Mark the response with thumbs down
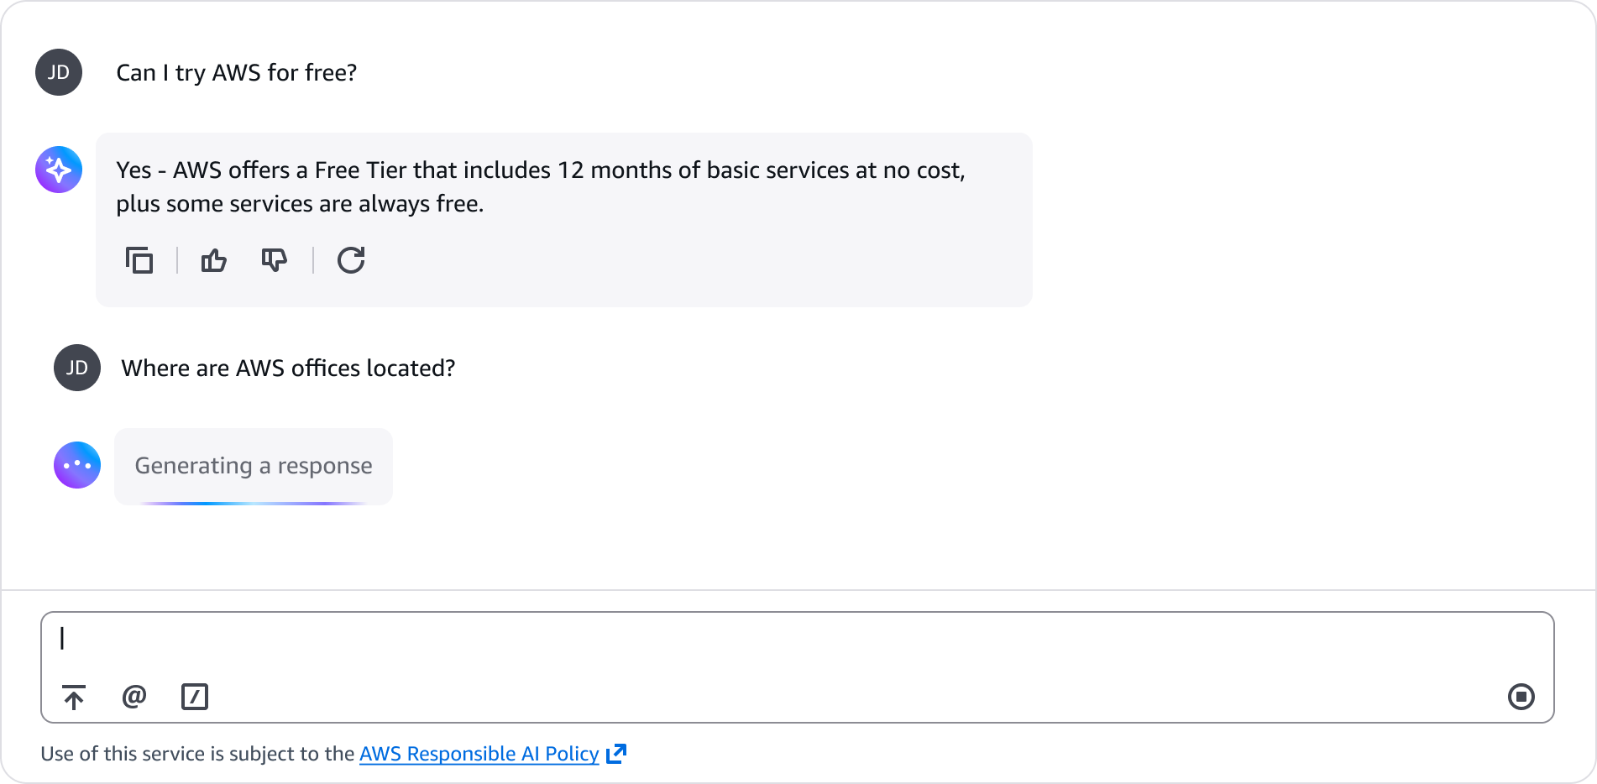 274,260
